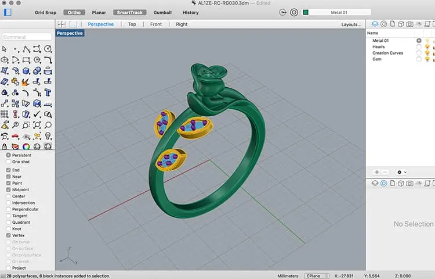Image resolution: width=435 pixels, height=279 pixels.
Task: Switch to the Front viewport tab
Action: [156, 24]
